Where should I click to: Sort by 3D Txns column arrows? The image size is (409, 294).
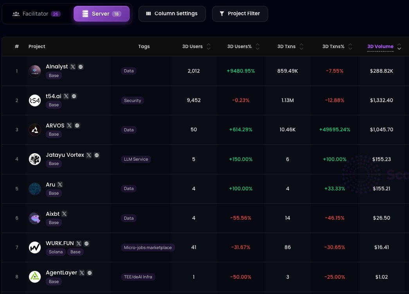click(x=301, y=47)
